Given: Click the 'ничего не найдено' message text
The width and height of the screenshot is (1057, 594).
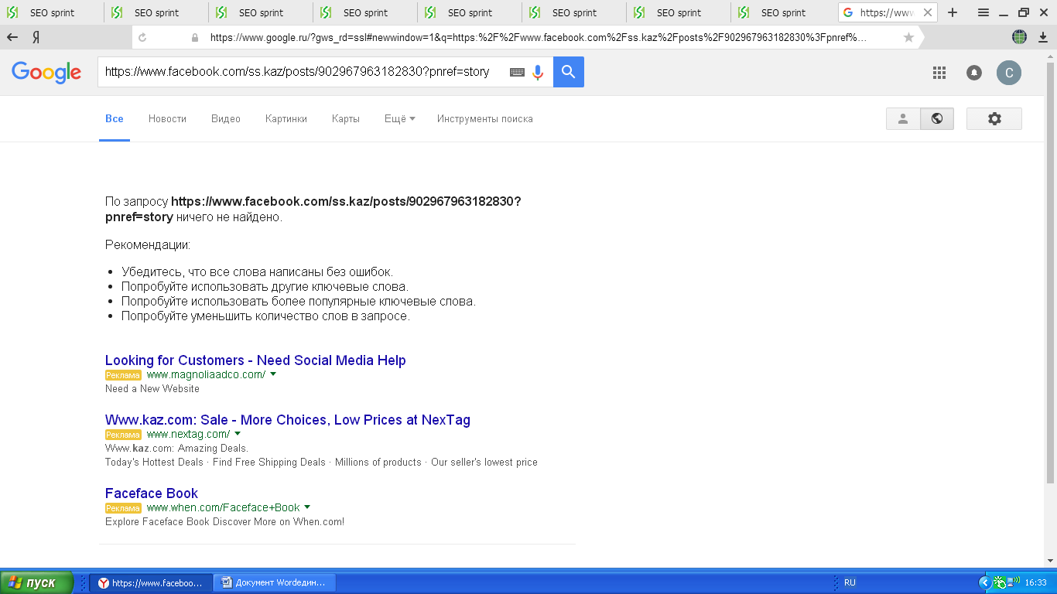Looking at the screenshot, I should 229,217.
